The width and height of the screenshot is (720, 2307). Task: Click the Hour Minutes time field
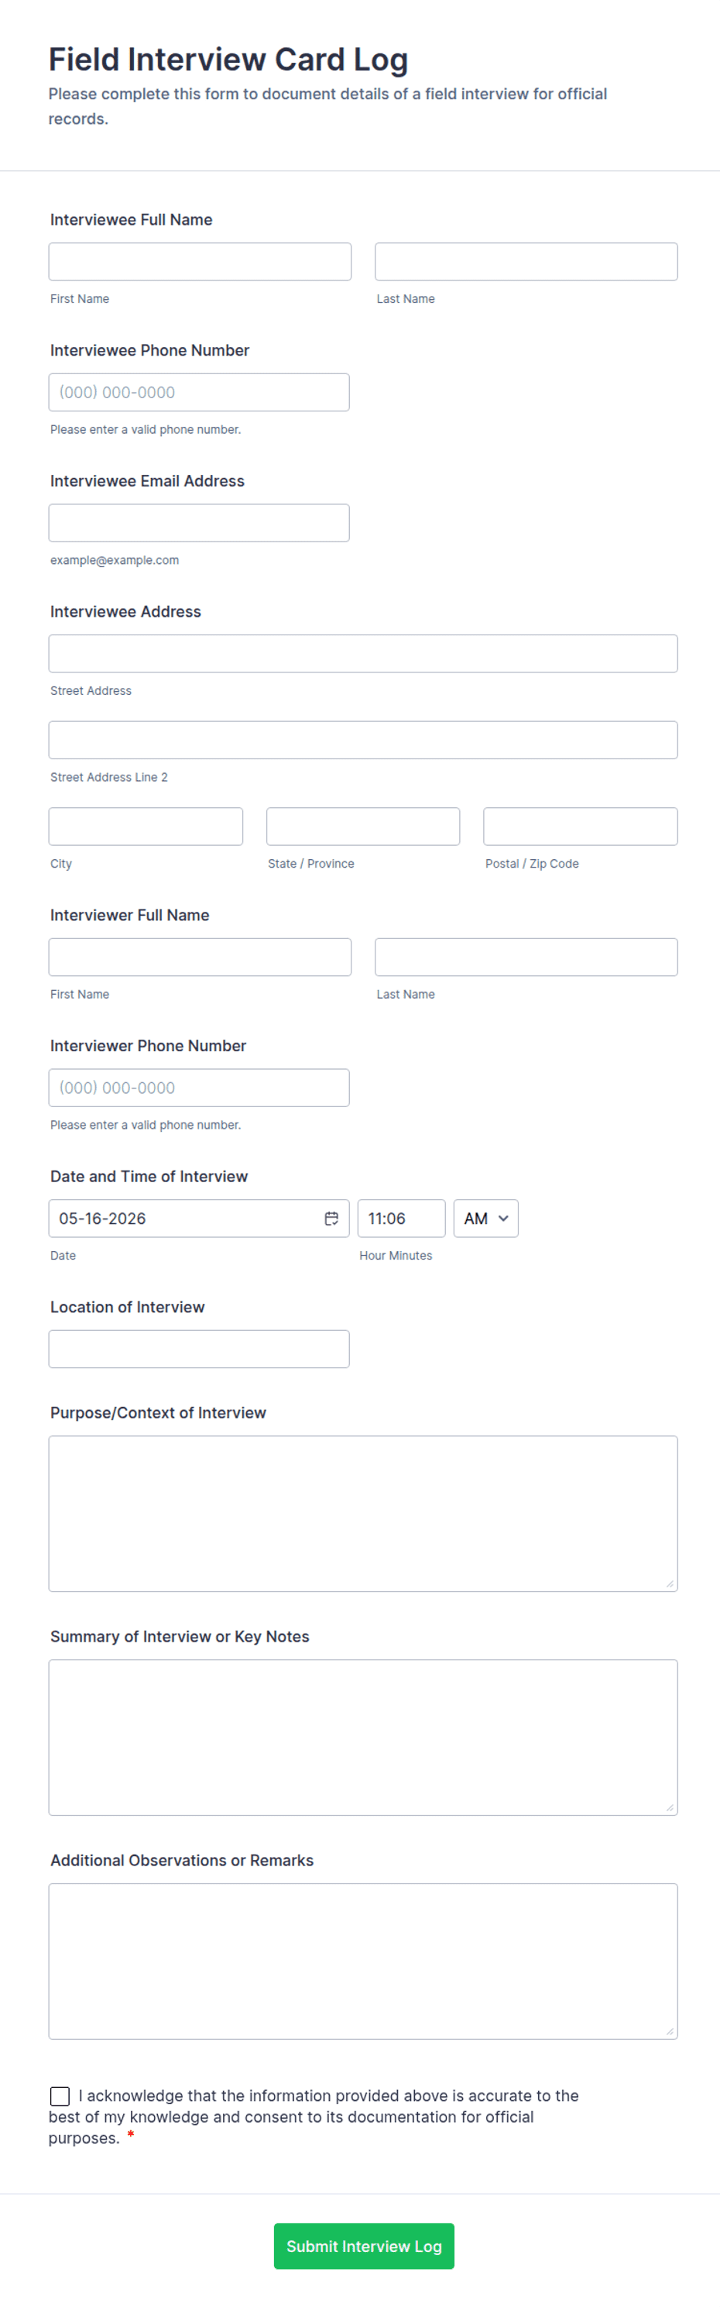pyautogui.click(x=401, y=1218)
